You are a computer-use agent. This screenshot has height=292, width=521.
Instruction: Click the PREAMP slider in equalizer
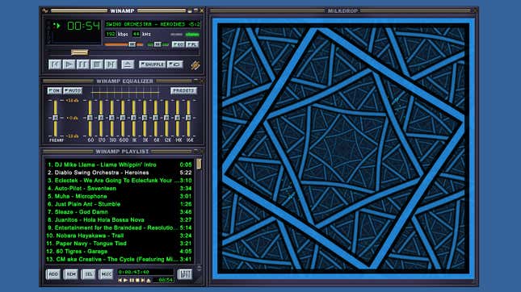(x=56, y=118)
